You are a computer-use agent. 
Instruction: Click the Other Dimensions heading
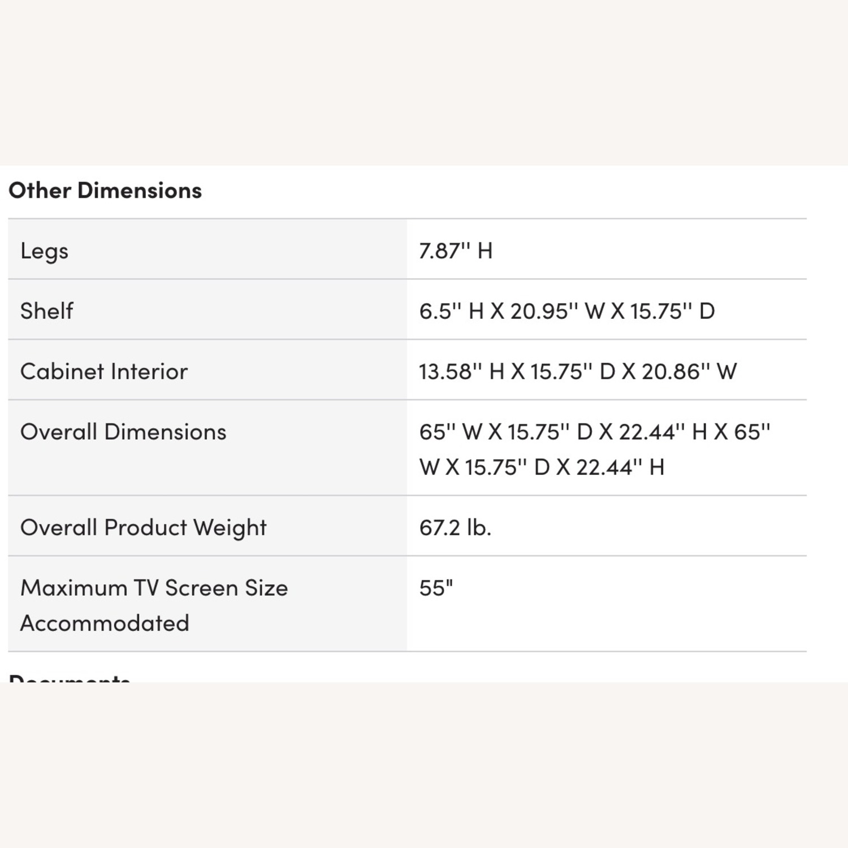(105, 191)
